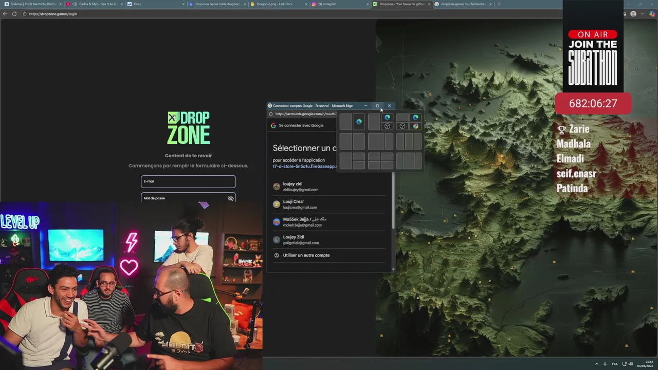Viewport: 658px width, 370px height.
Task: Click the name Elmadi in leaderboard
Action: (570, 159)
